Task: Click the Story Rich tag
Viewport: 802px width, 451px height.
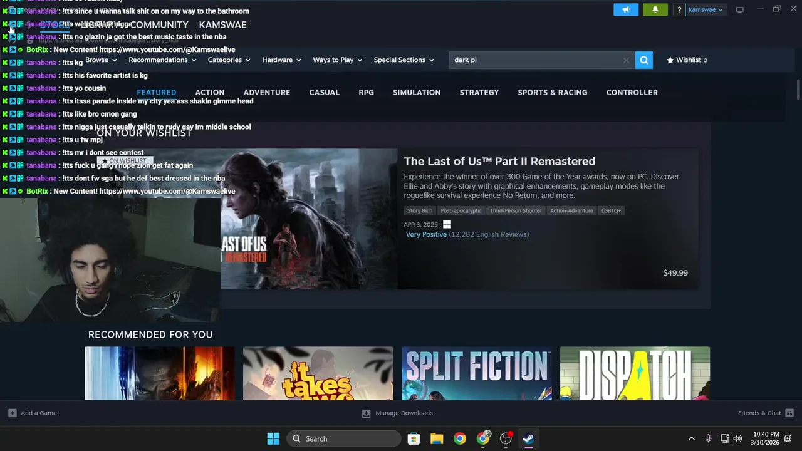Action: [x=420, y=210]
